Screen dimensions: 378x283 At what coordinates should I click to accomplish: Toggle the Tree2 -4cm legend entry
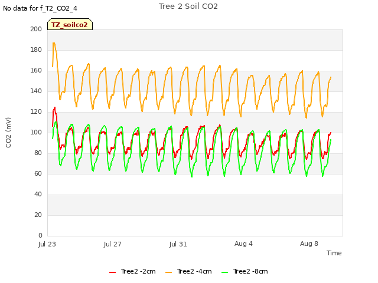[188, 271]
